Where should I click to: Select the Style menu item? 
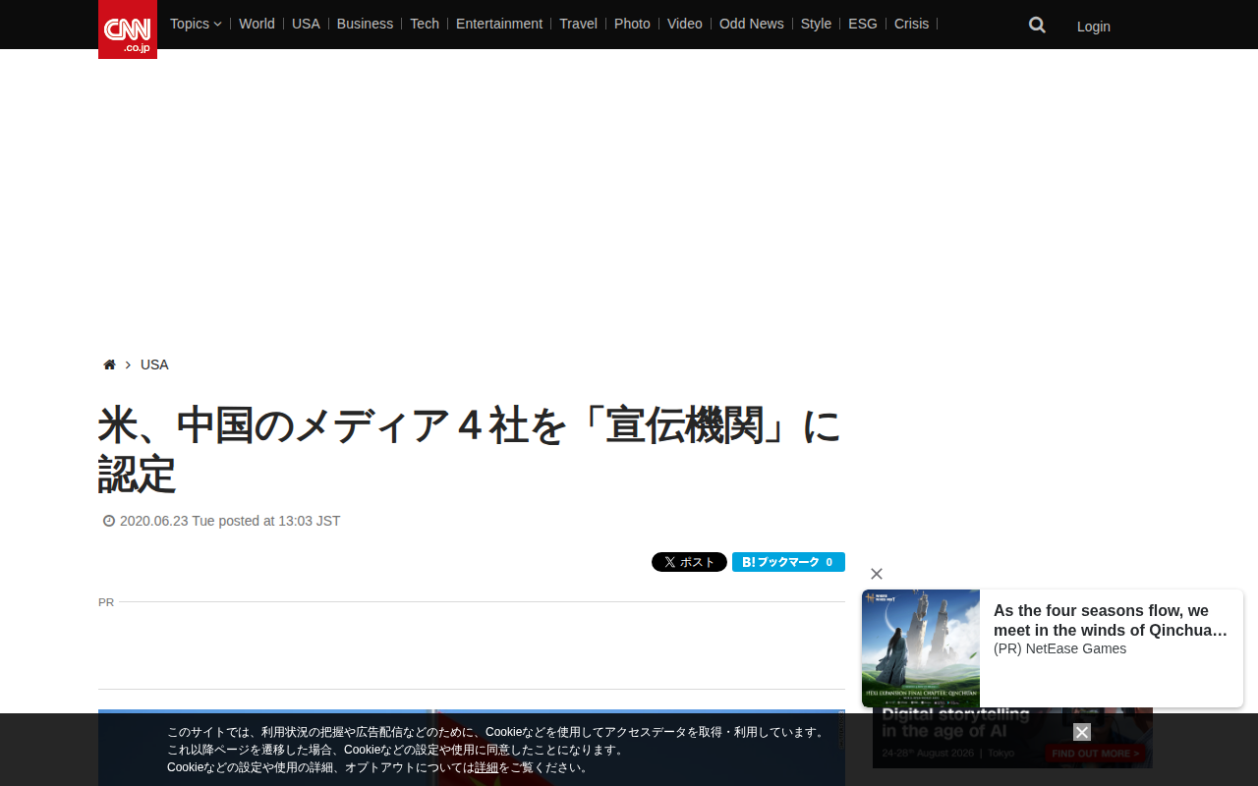(816, 24)
